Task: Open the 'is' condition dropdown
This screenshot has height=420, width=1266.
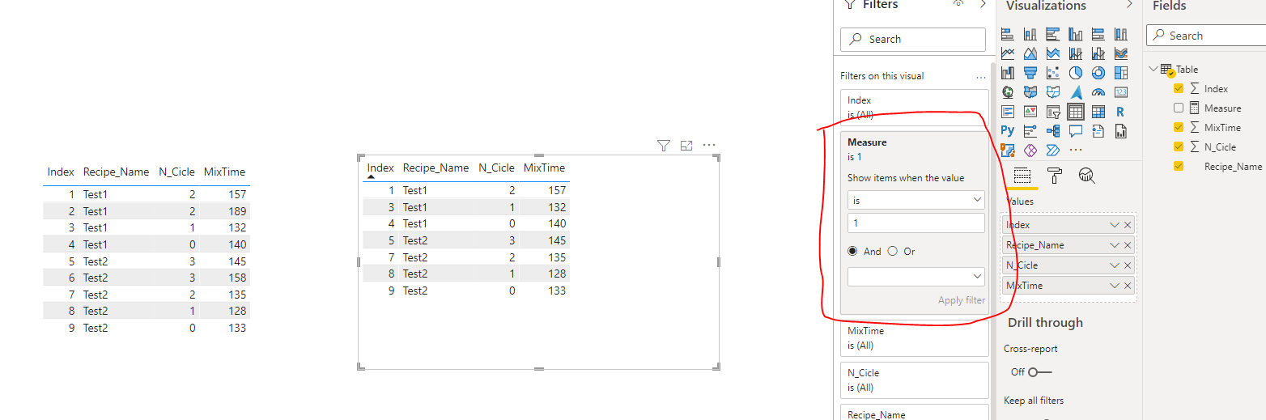Action: 916,199
